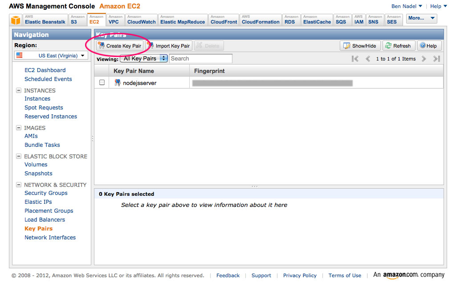The width and height of the screenshot is (456, 287).
Task: Go to the previous page of items
Action: (x=368, y=59)
